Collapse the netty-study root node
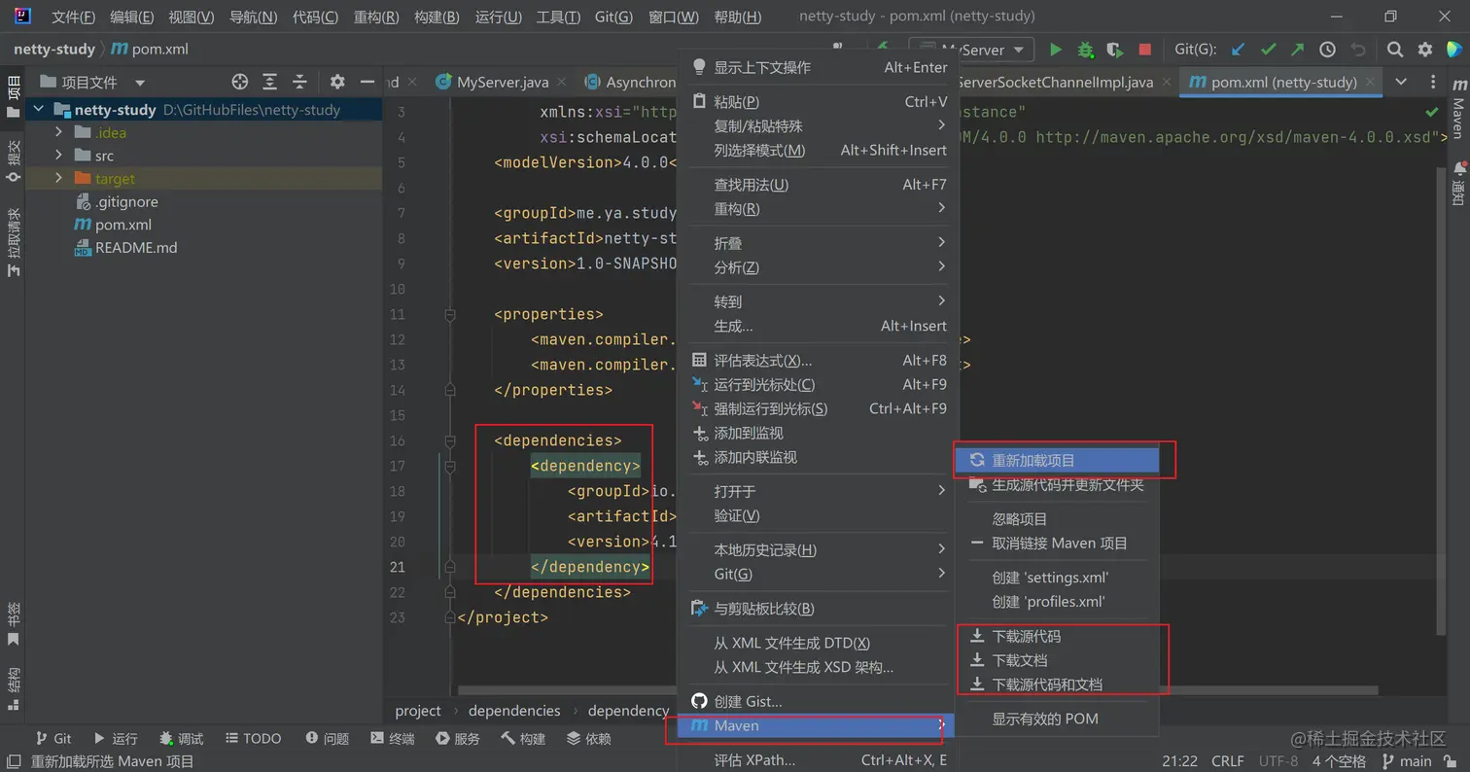The height and width of the screenshot is (772, 1470). pyautogui.click(x=39, y=110)
